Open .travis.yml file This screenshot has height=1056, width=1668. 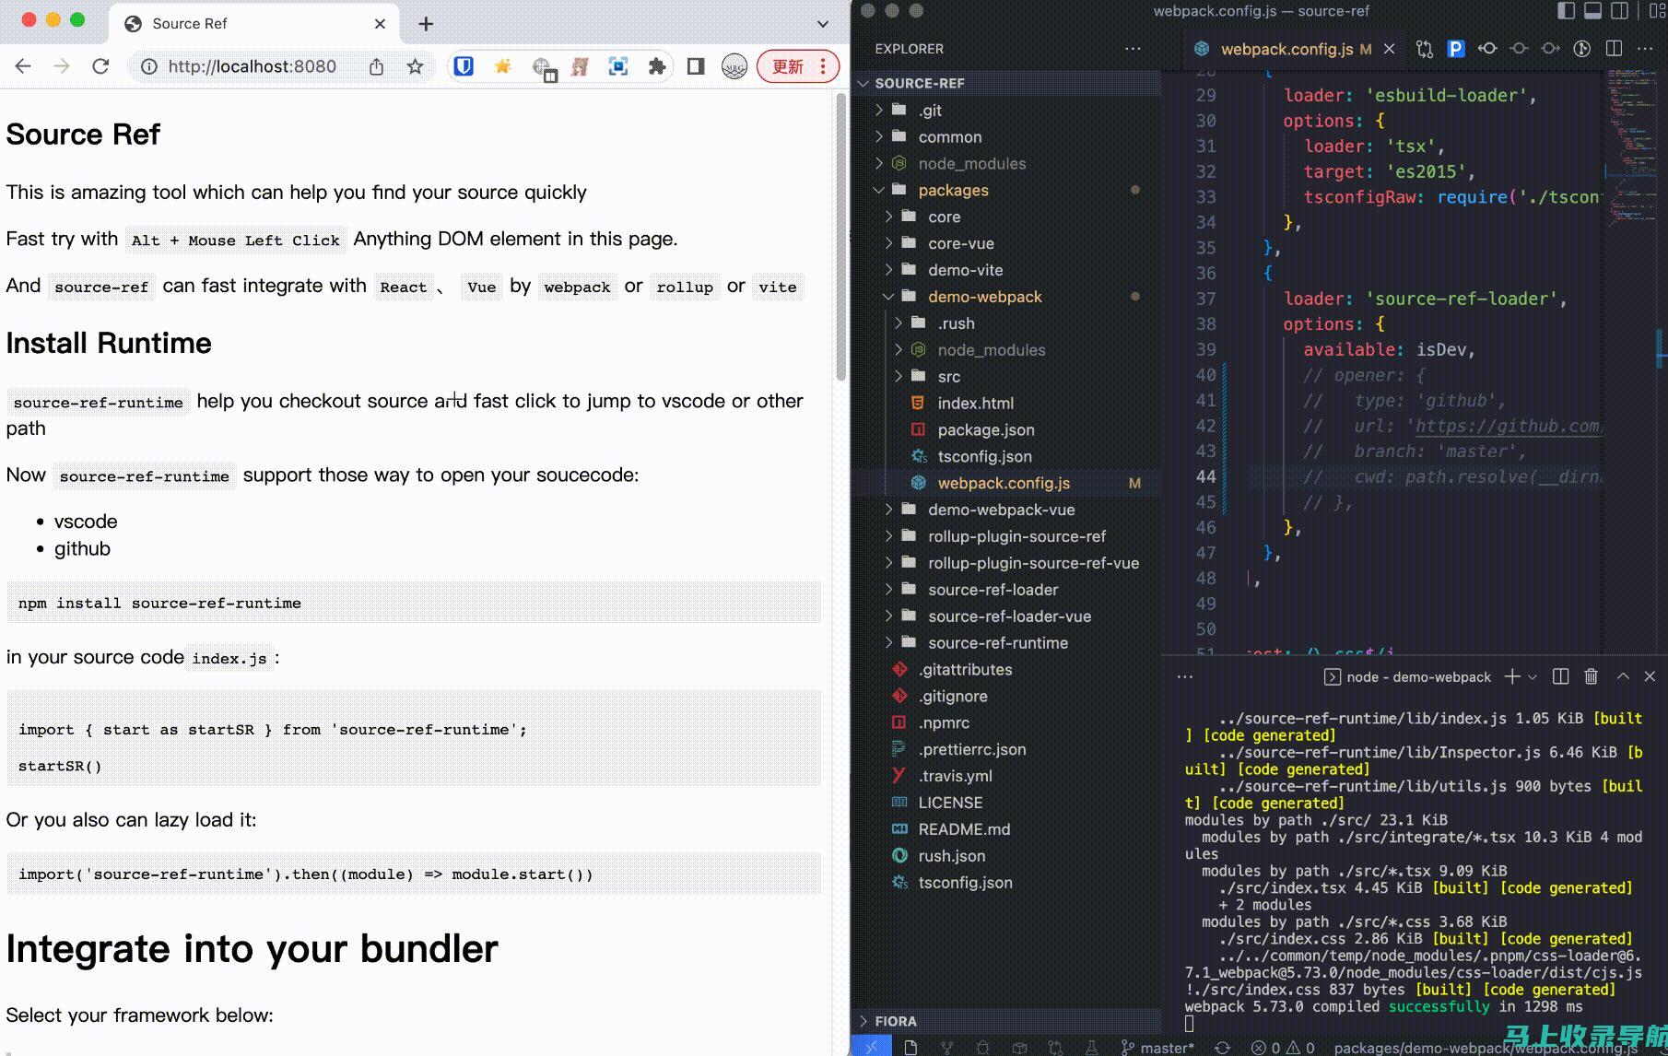coord(1005,776)
